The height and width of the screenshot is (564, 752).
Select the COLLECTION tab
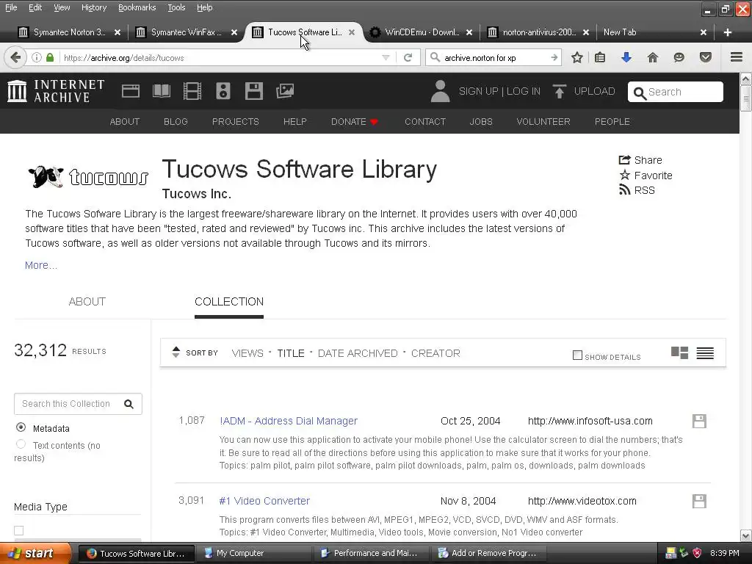point(229,302)
